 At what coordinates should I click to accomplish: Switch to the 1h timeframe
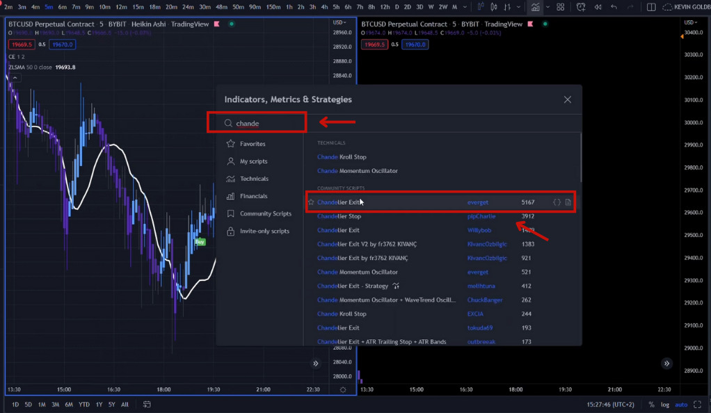(289, 7)
